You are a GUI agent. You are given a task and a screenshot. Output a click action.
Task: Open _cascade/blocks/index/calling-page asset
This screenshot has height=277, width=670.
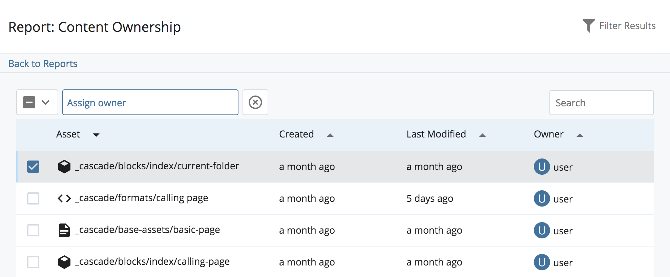(x=152, y=262)
